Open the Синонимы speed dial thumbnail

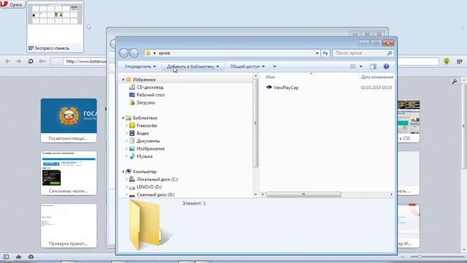point(69,173)
